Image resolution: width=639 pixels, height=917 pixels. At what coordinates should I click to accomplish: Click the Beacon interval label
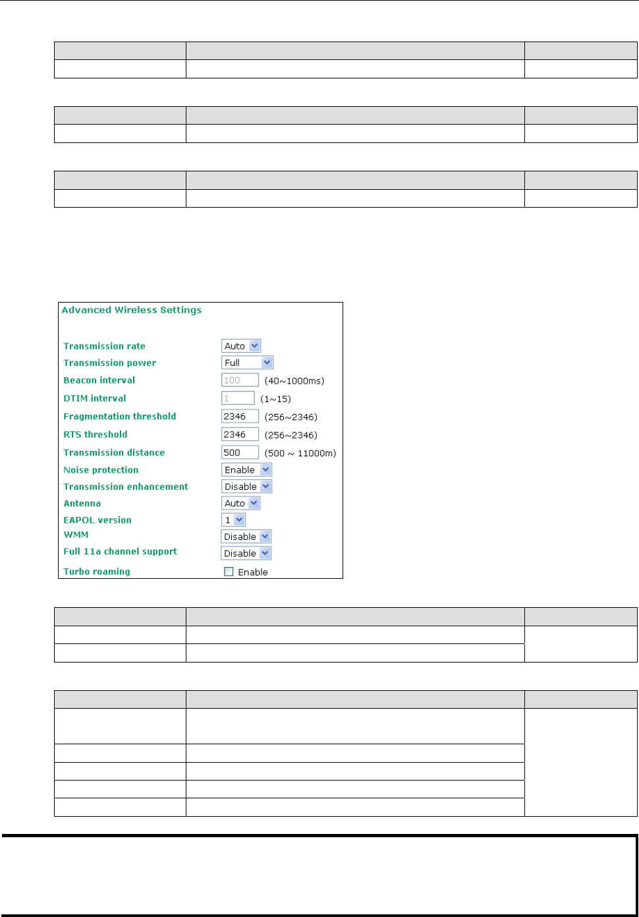[99, 380]
